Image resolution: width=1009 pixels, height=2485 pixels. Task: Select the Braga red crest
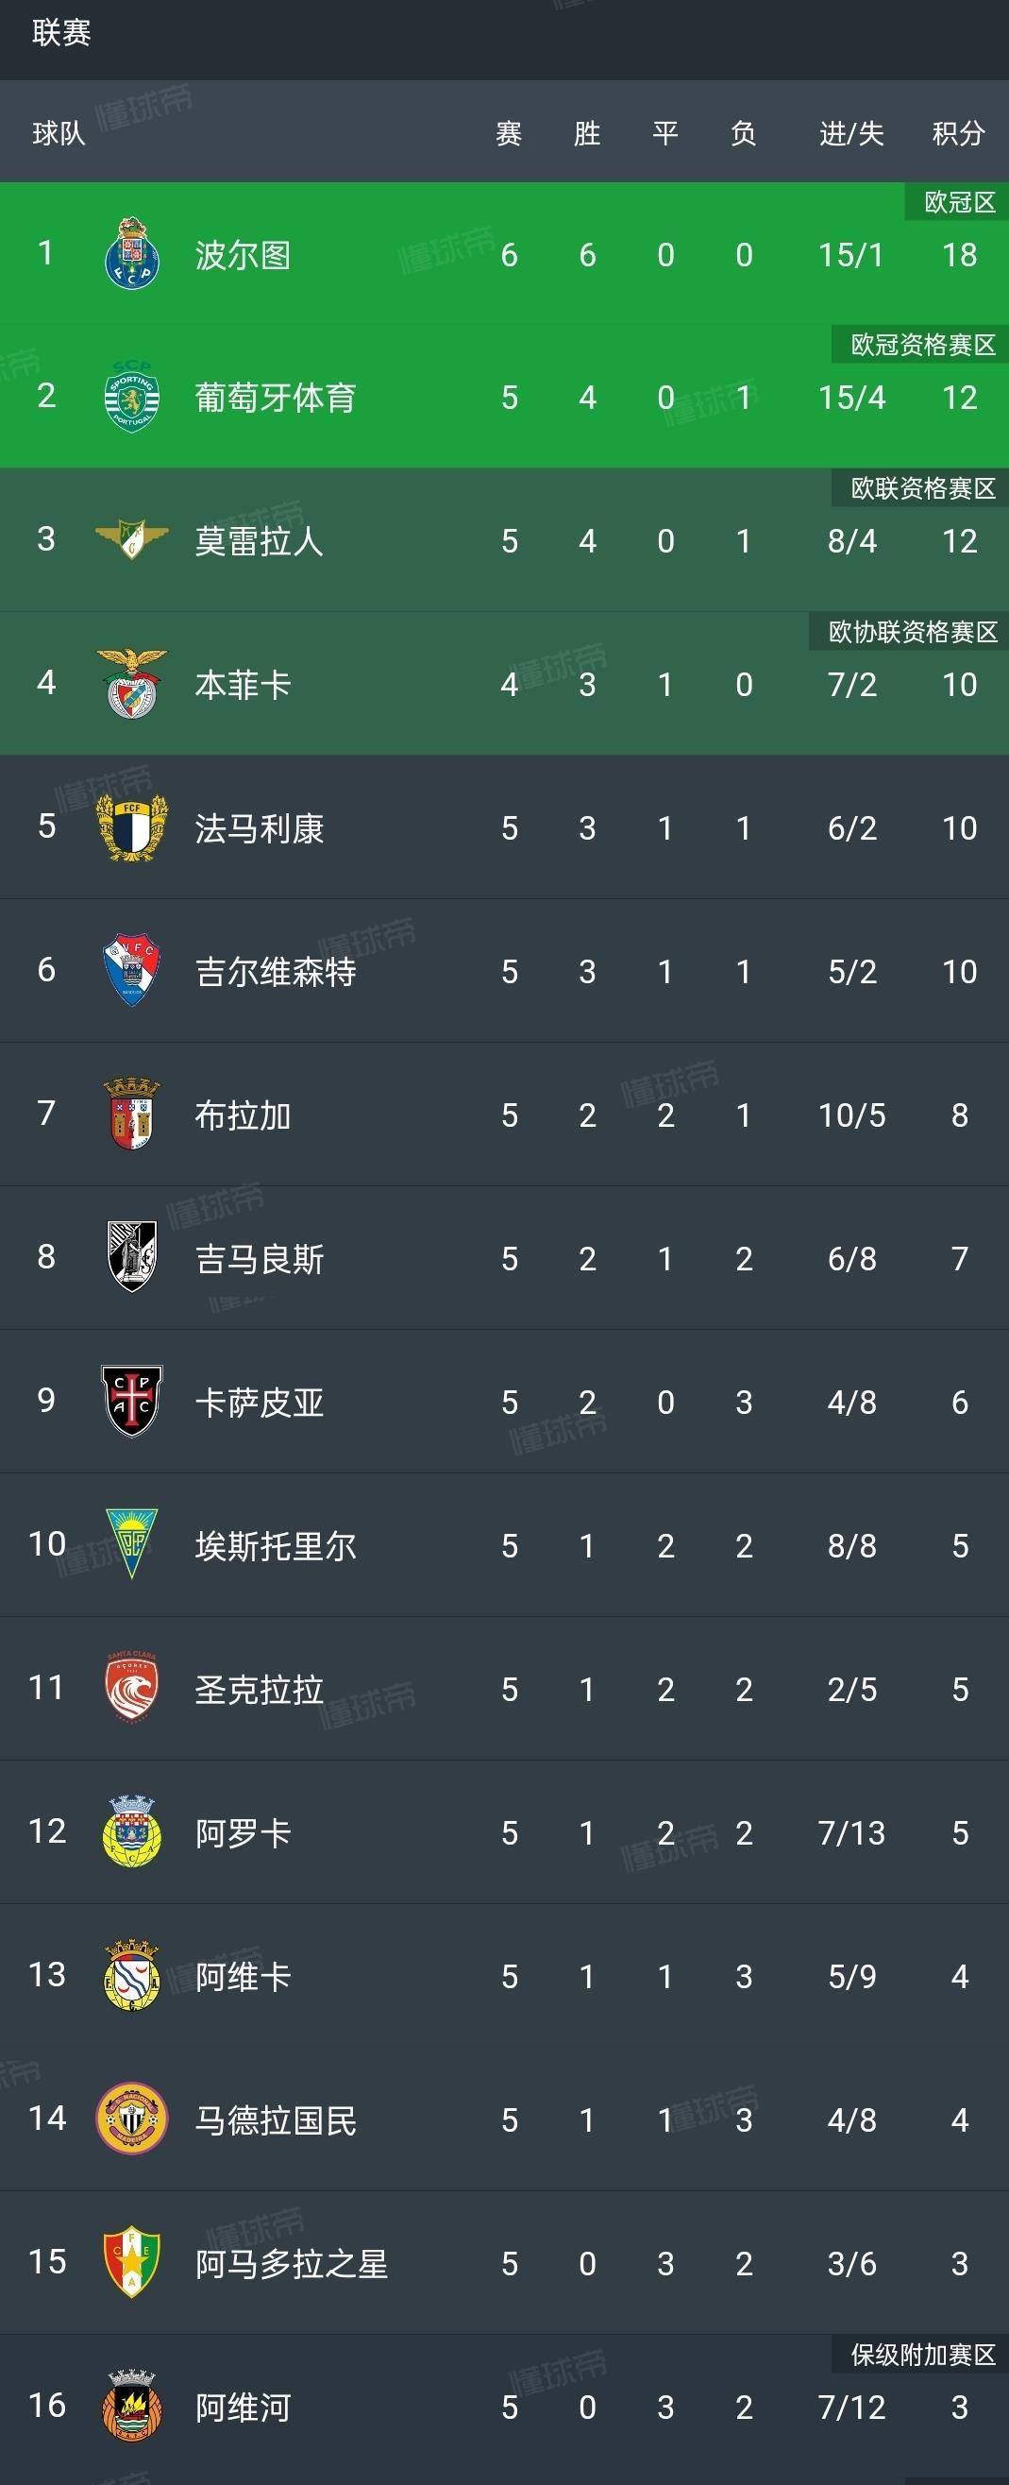click(x=132, y=1115)
